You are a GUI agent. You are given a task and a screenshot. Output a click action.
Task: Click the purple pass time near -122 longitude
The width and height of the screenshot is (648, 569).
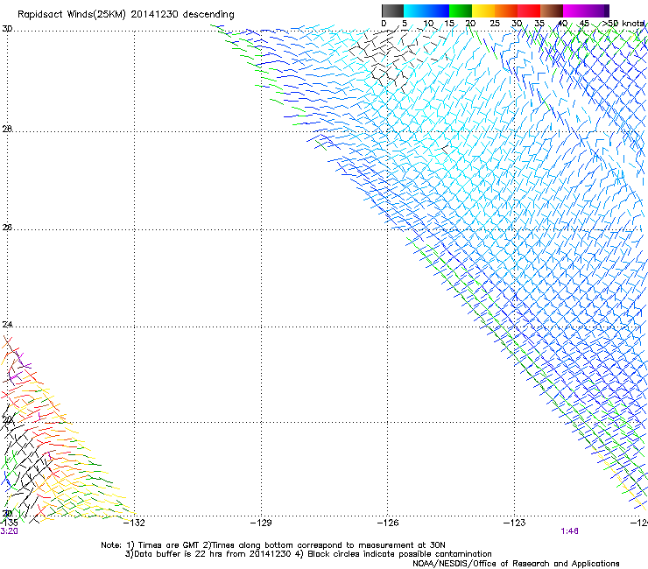pyautogui.click(x=569, y=531)
